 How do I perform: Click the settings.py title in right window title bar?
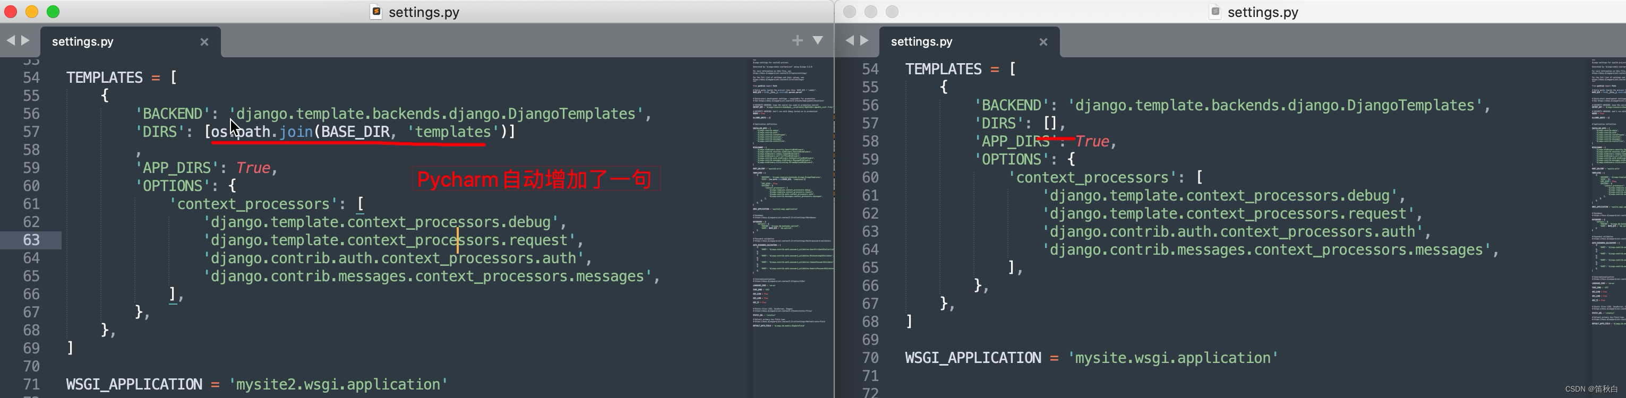tap(1263, 12)
